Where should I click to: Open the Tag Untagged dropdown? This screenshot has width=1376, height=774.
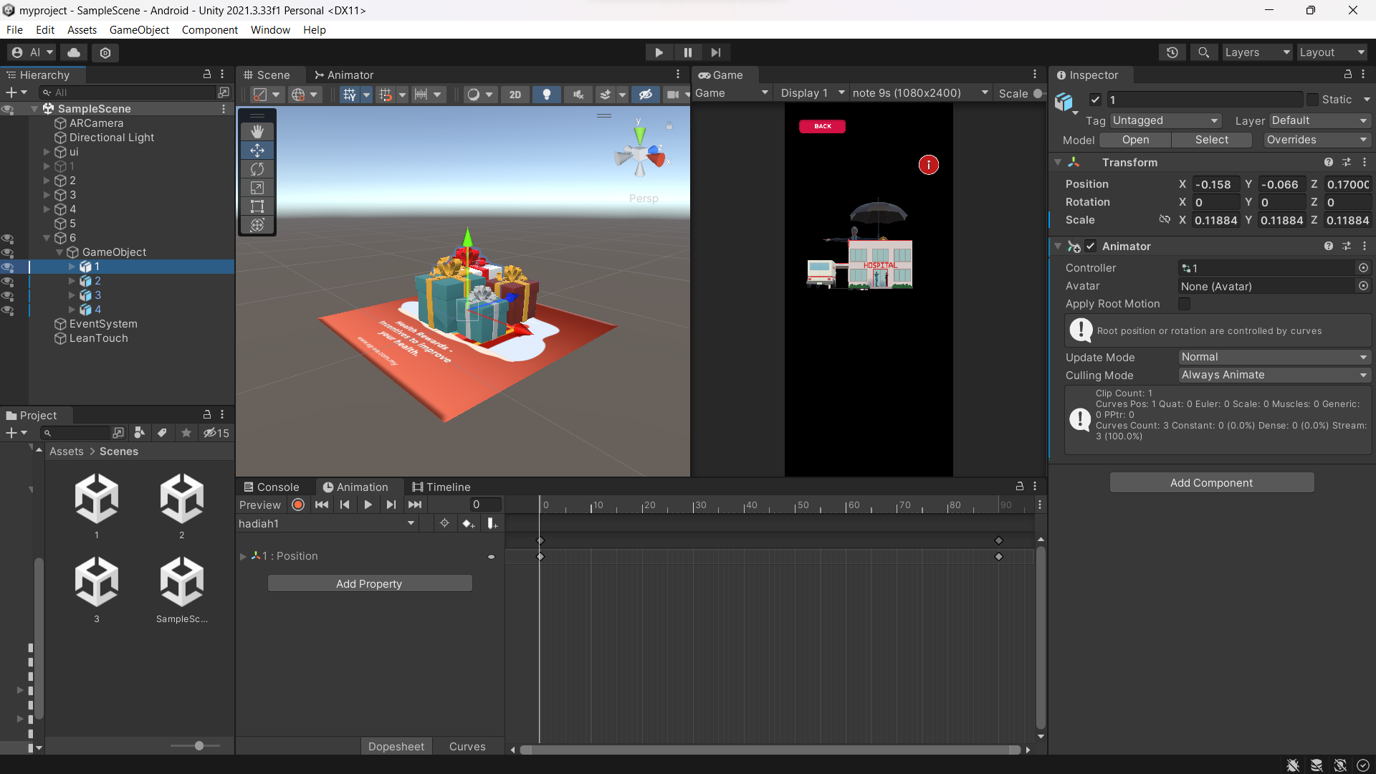tap(1165, 120)
